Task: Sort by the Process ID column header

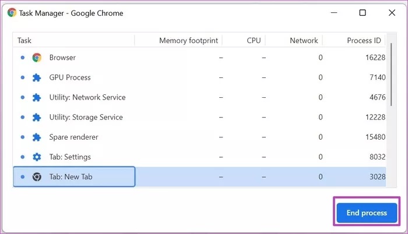Action: [364, 40]
